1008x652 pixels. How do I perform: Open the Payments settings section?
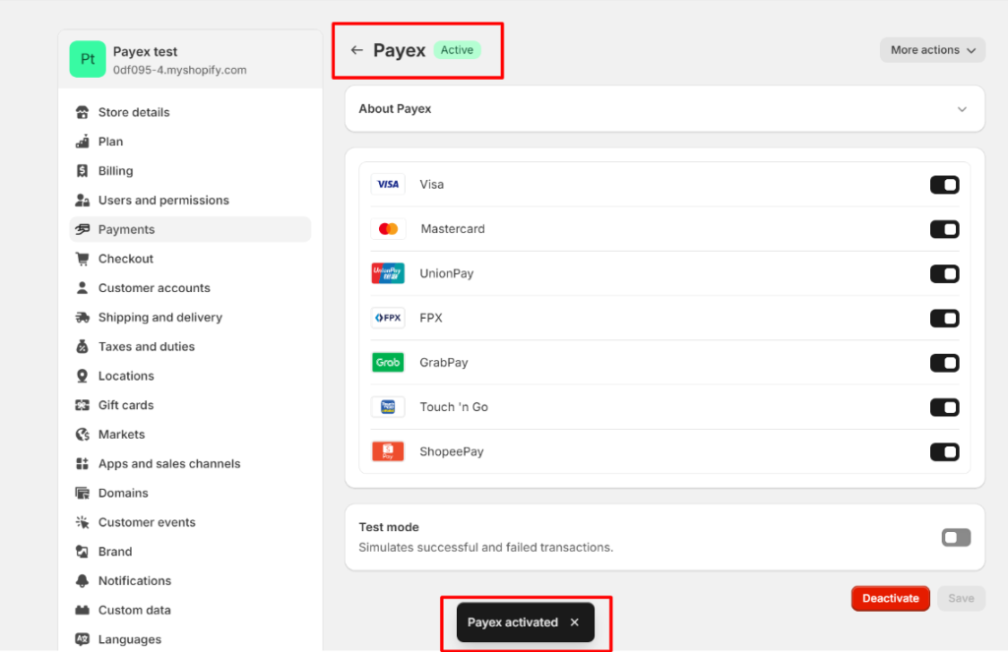126,229
